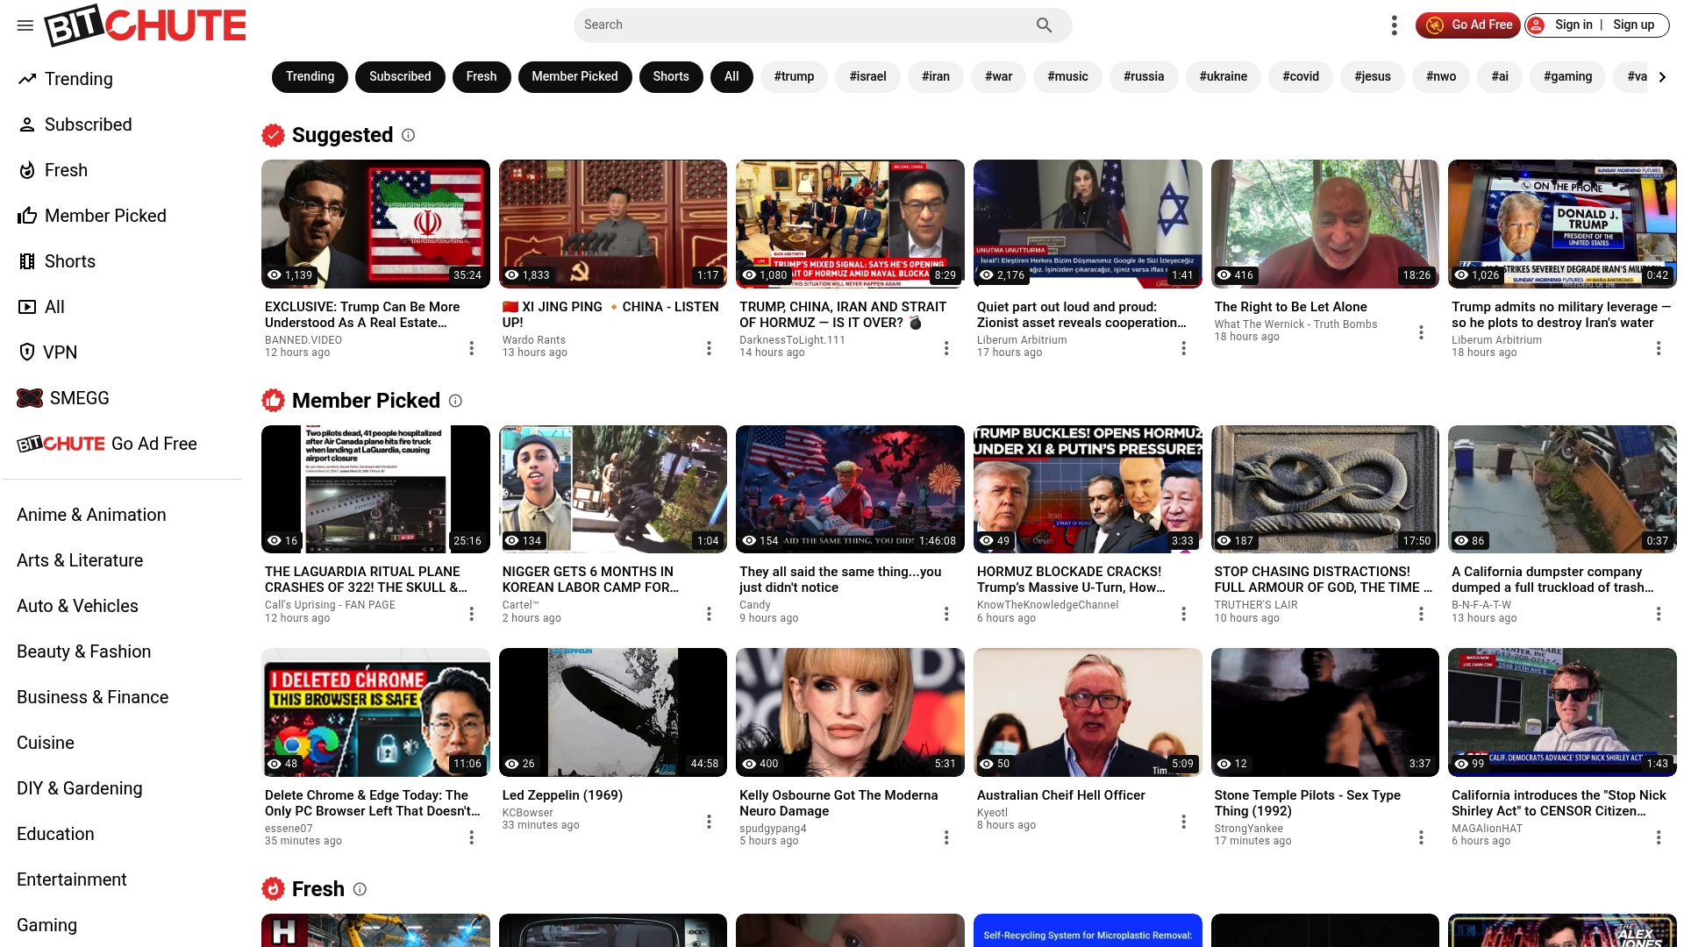Open Business & Finance category
Screen dimensions: 1684x947
93,697
